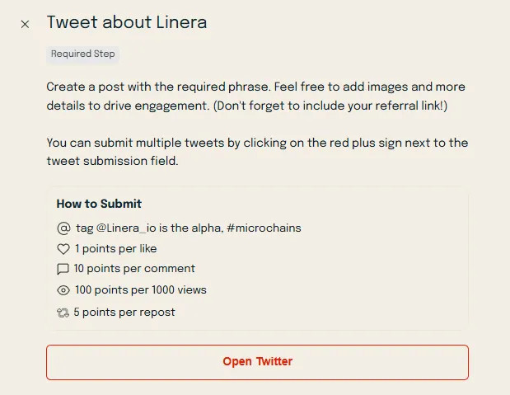Screen dimensions: 510x395
Task: Select the 5 points per repost line
Action: pos(124,313)
